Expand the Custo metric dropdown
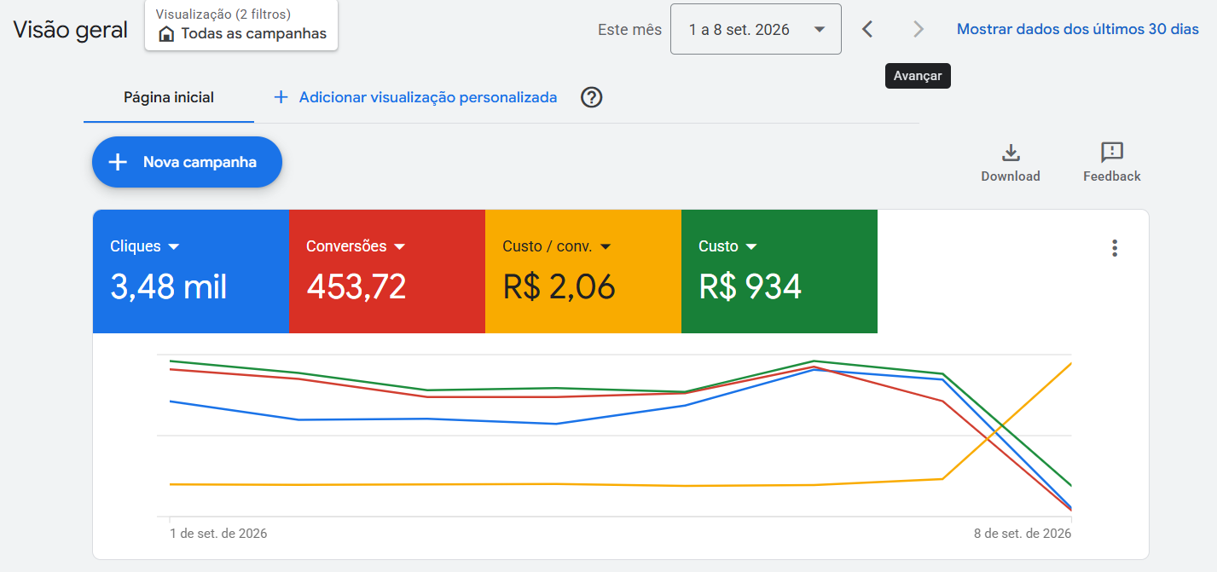This screenshot has width=1217, height=572. (x=751, y=246)
